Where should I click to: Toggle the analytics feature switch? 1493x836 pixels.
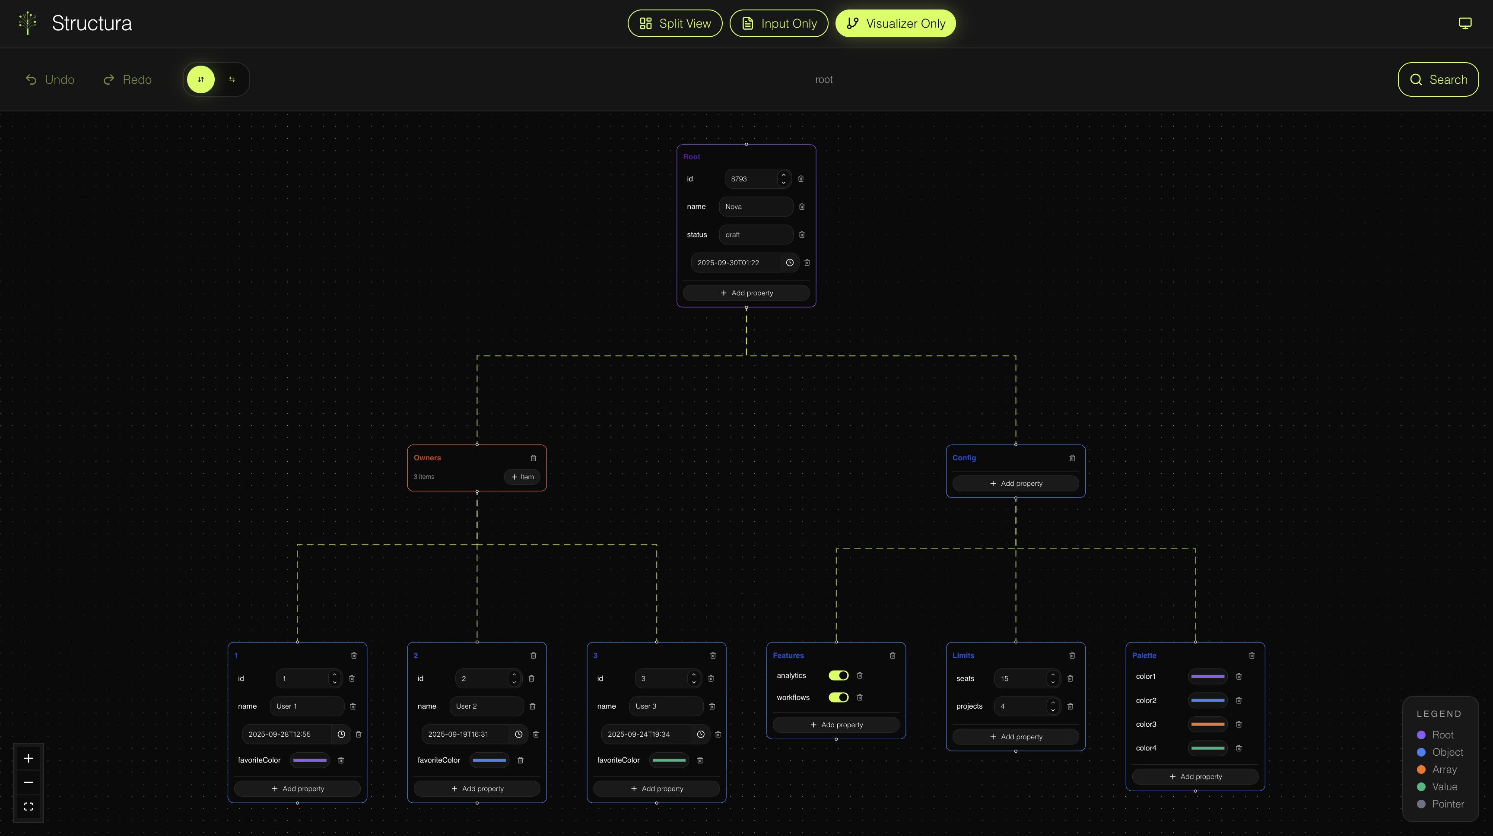click(x=838, y=675)
